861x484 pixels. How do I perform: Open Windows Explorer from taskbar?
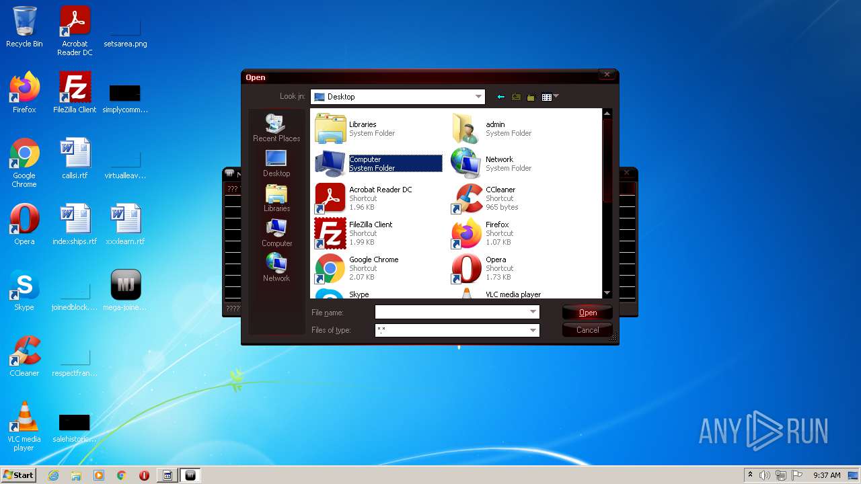tap(76, 475)
